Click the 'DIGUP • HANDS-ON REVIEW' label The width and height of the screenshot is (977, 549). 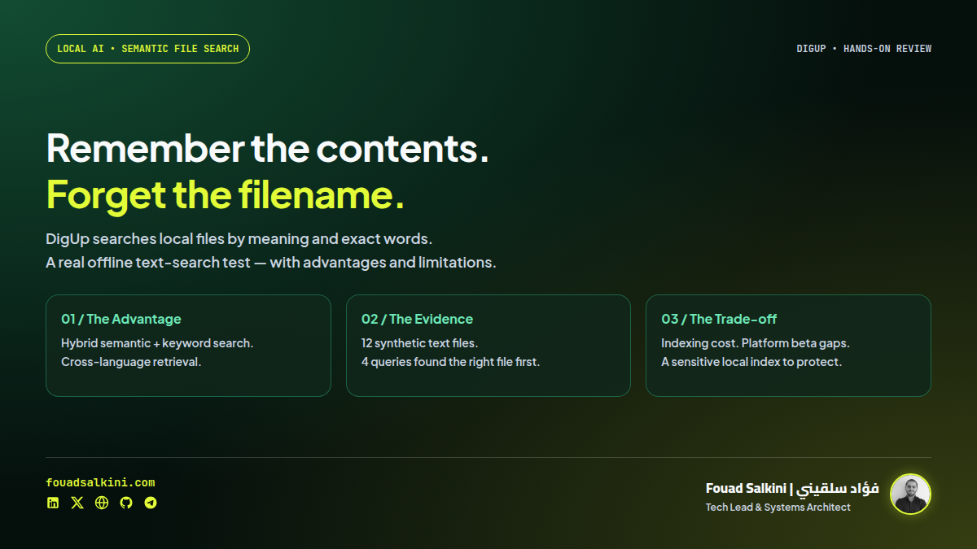point(864,49)
